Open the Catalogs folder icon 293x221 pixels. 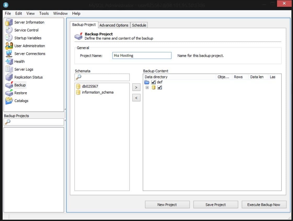coord(9,101)
